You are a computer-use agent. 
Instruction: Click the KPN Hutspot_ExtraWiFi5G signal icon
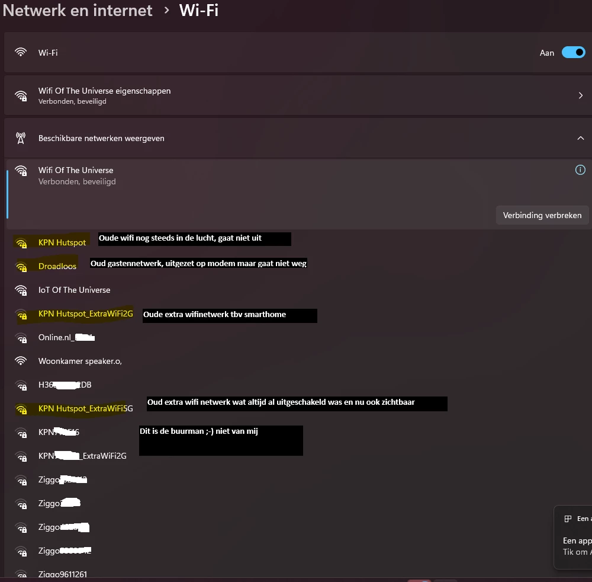point(21,409)
